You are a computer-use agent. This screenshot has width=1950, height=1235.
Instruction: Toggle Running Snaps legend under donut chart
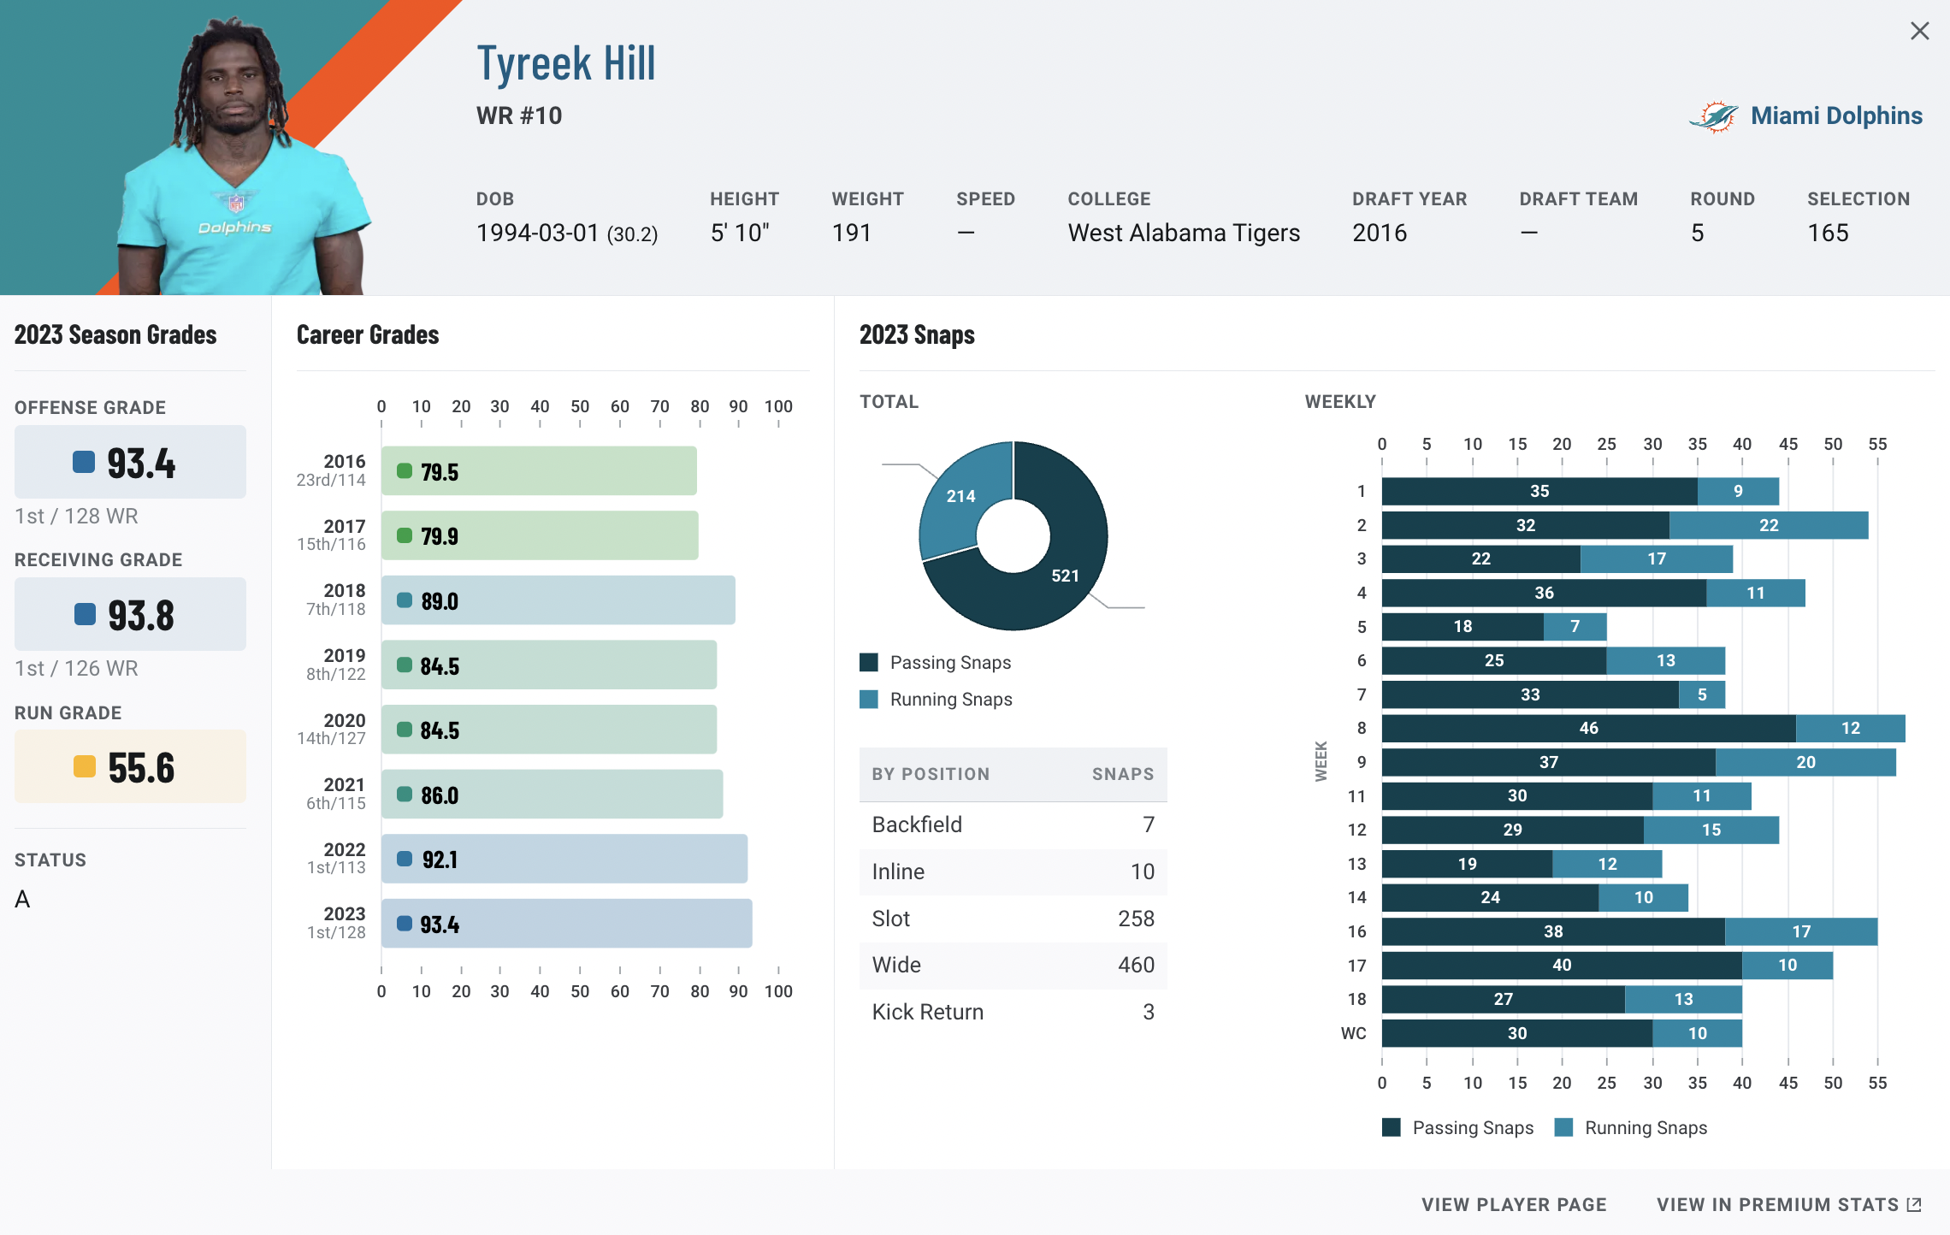point(950,700)
